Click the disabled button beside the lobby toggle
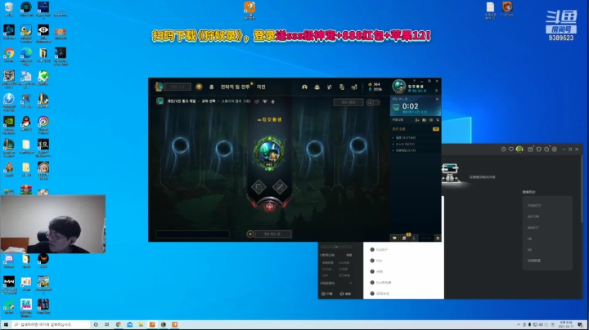 pyautogui.click(x=348, y=102)
